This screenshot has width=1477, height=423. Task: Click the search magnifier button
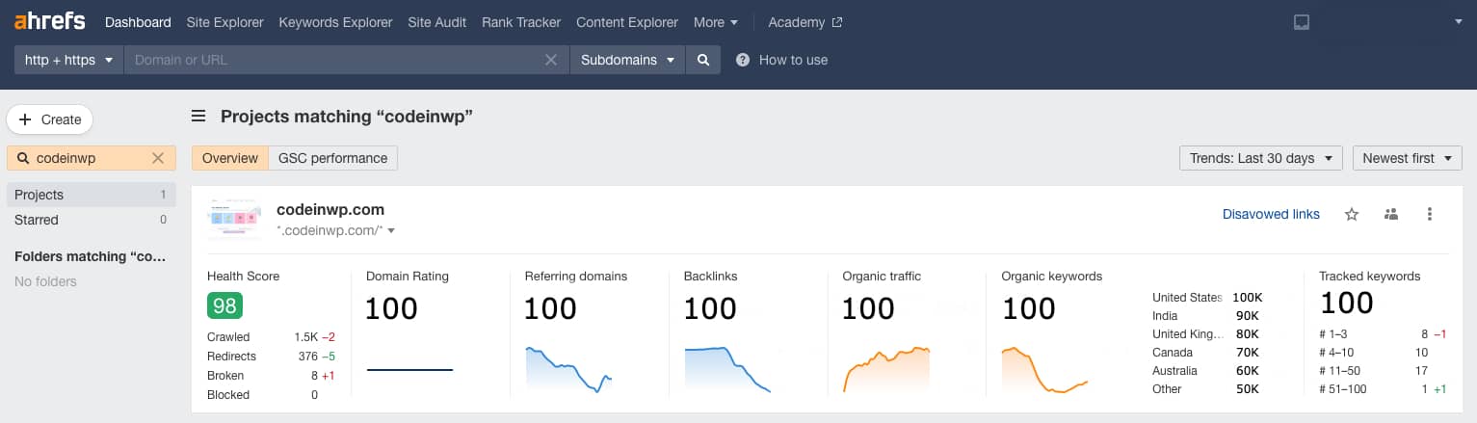point(703,60)
